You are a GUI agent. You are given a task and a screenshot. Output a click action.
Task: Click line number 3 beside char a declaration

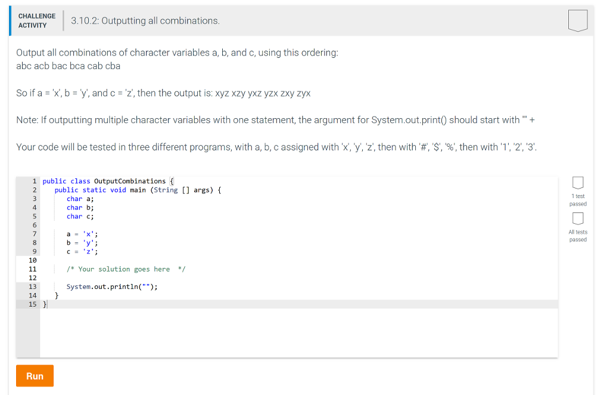click(34, 198)
